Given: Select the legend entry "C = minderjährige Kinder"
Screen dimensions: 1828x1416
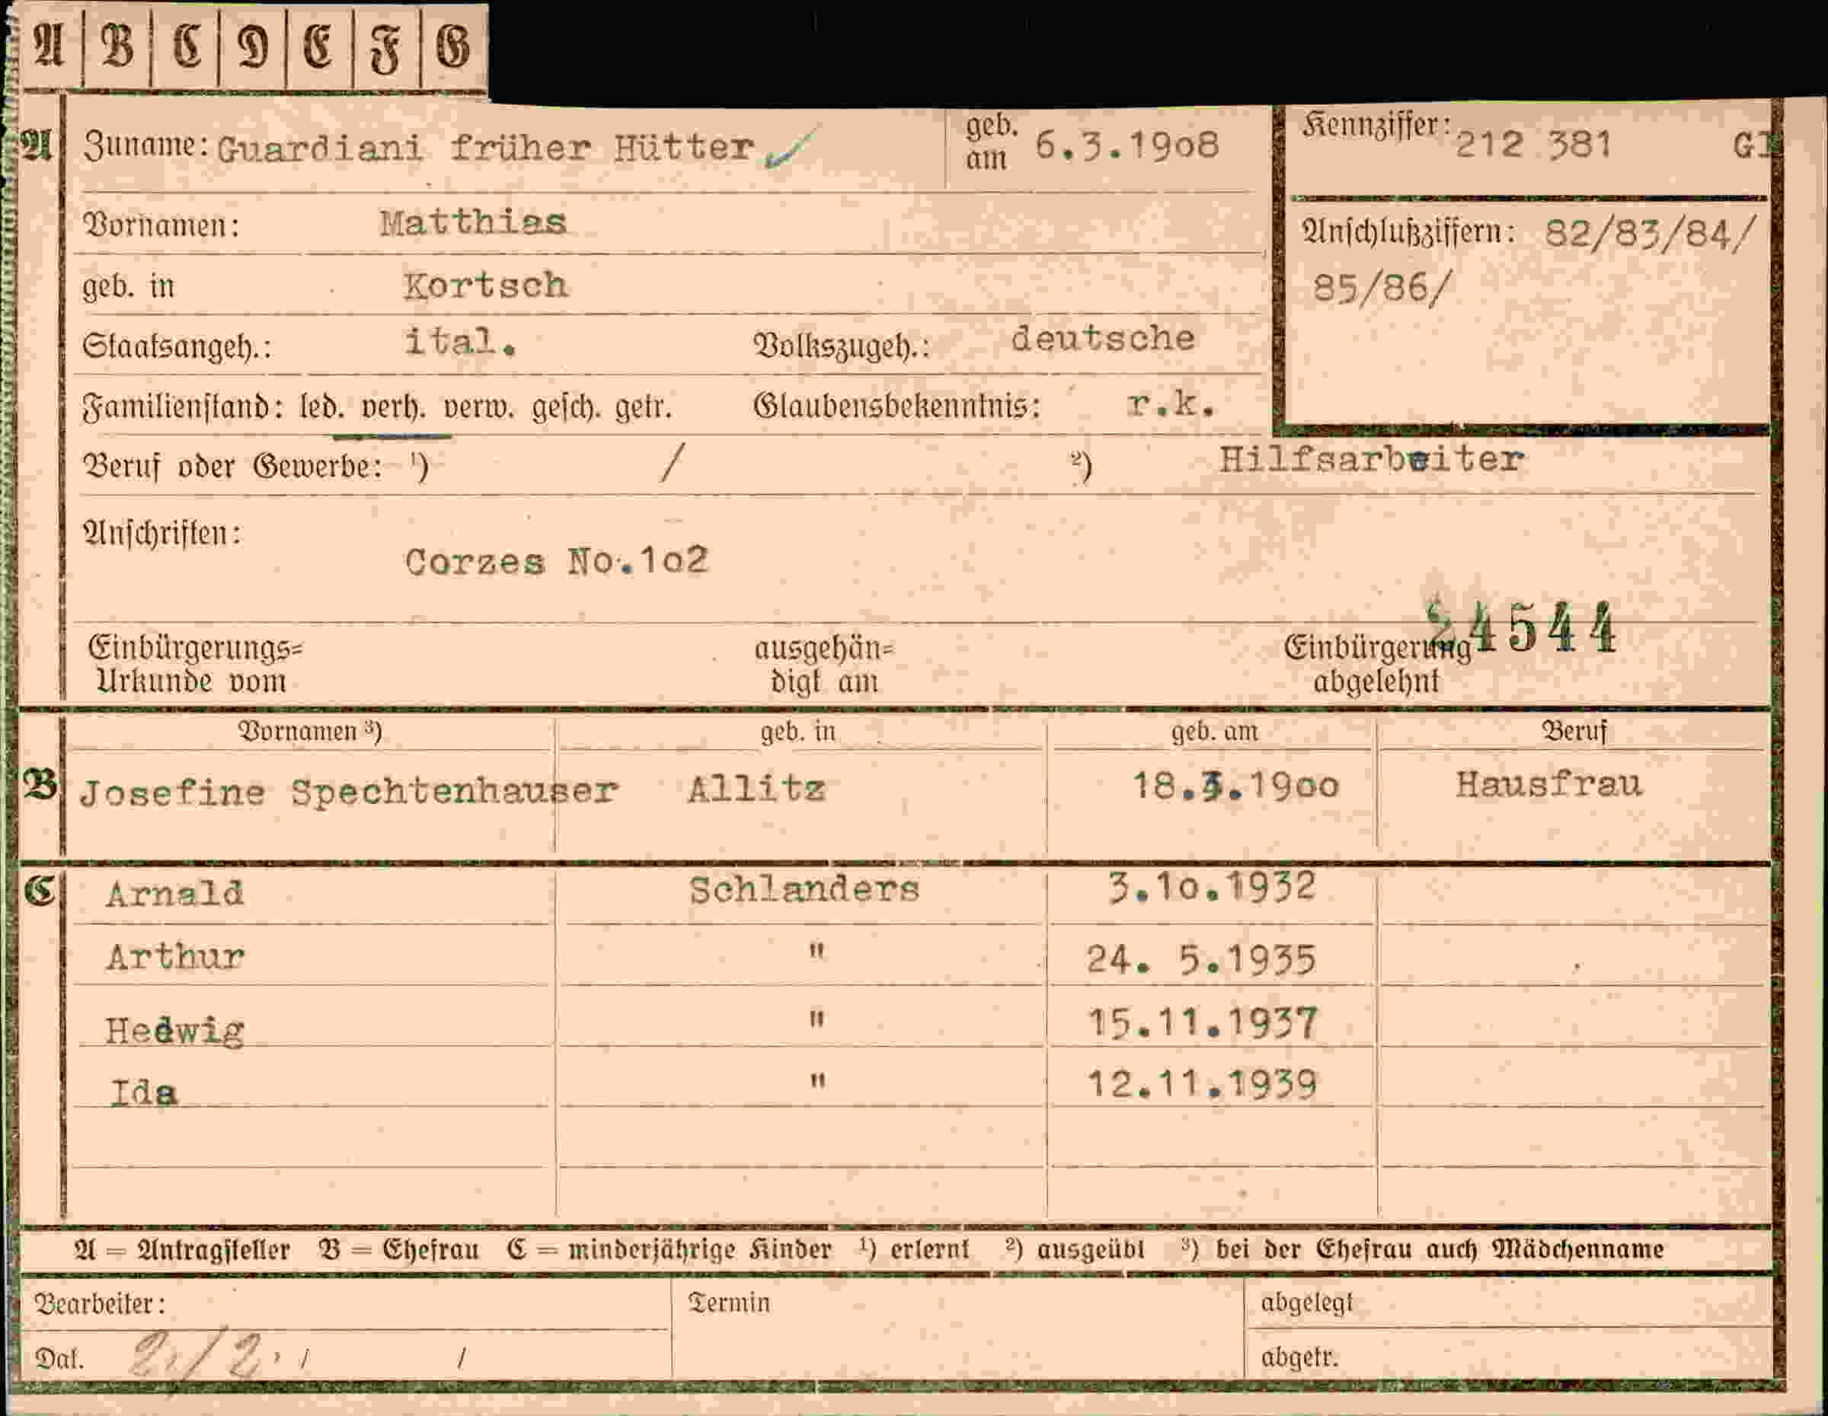Looking at the screenshot, I should [670, 1250].
